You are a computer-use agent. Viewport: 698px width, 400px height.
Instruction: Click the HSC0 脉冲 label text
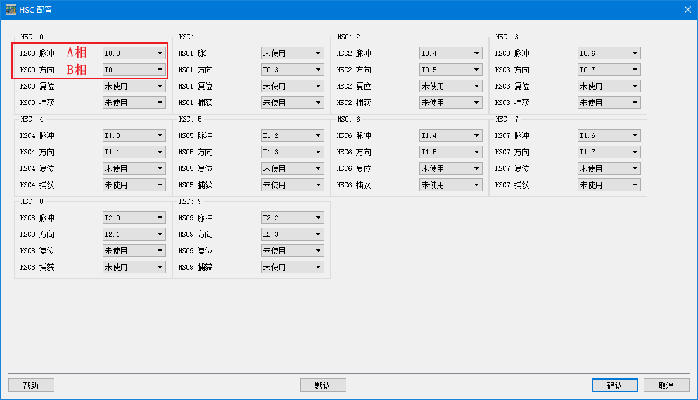(x=37, y=53)
